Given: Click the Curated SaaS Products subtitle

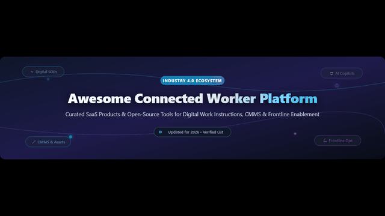Looking at the screenshot, I should pyautogui.click(x=192, y=115).
